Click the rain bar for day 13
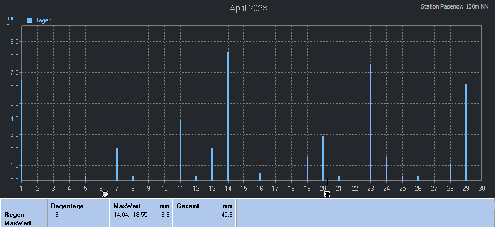This screenshot has height=227, width=495. click(x=212, y=165)
